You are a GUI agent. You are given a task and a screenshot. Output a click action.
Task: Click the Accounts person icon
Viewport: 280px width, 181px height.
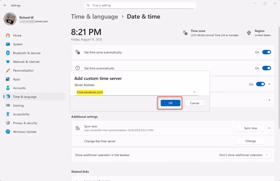click(x=8, y=88)
